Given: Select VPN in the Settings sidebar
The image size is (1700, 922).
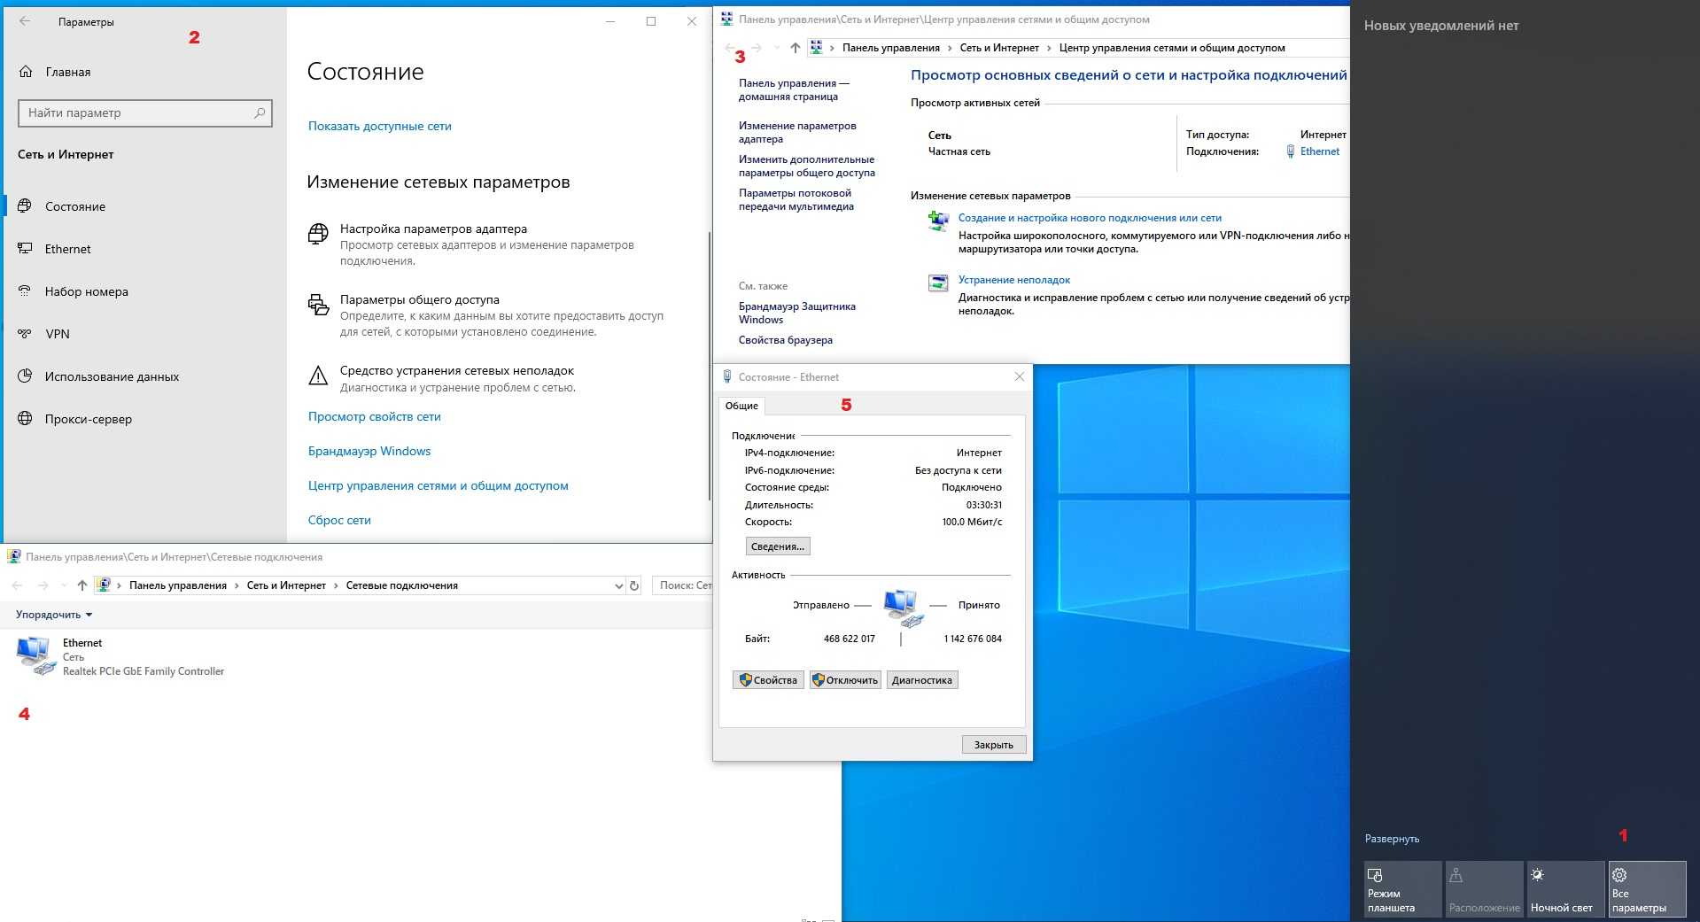Looking at the screenshot, I should [57, 334].
